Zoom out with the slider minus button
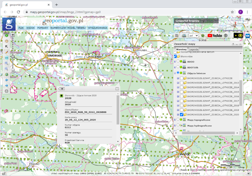Screen dimensions: 252x176 (13, 71)
